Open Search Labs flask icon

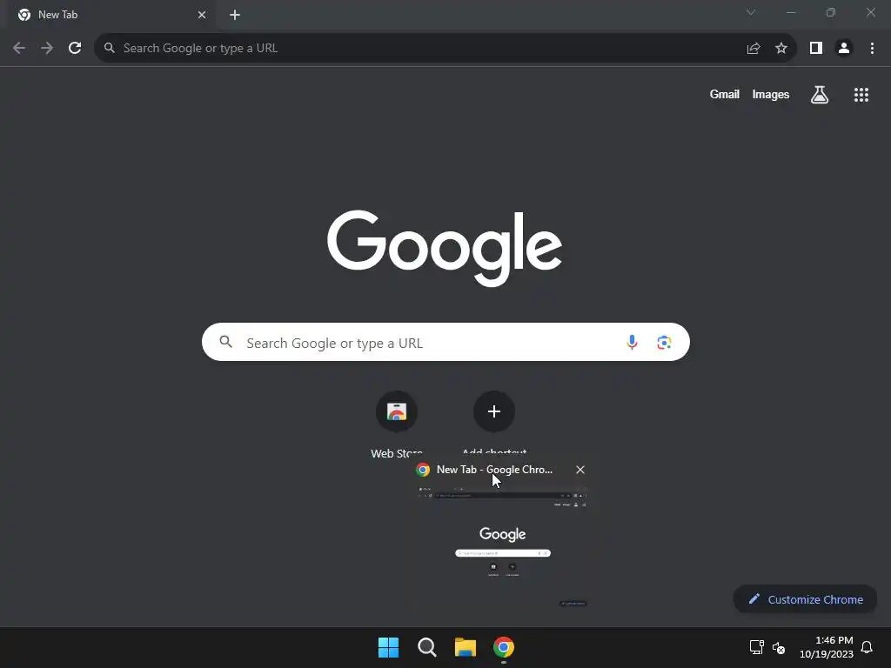(x=820, y=95)
